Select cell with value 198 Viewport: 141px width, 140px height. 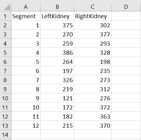93,61
